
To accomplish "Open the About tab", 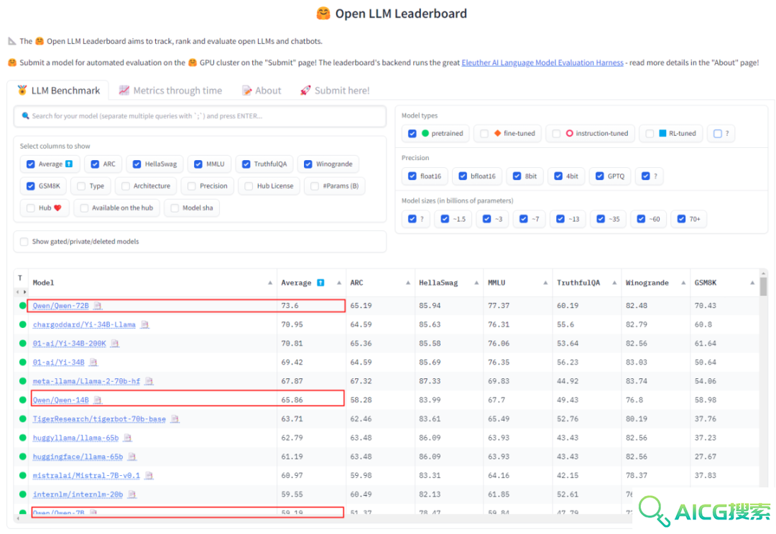I will pyautogui.click(x=262, y=90).
